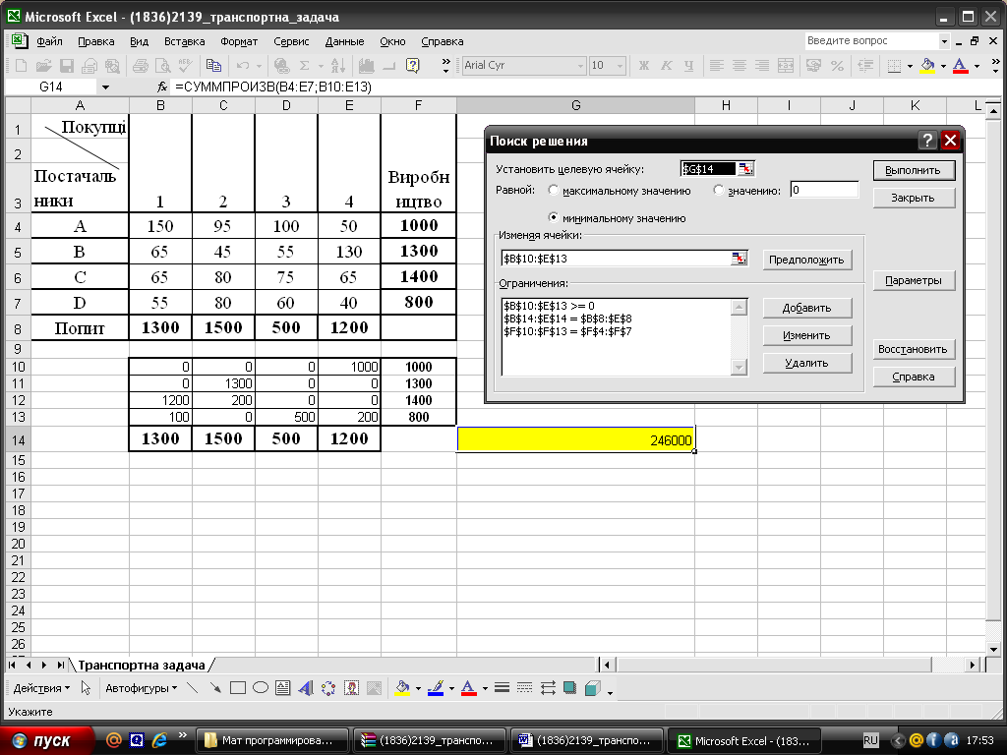This screenshot has height=755, width=1007.
Task: Select the Rectangle shape tool
Action: (237, 688)
